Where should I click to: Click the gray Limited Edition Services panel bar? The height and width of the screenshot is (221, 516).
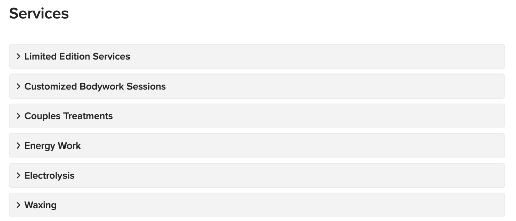256,56
